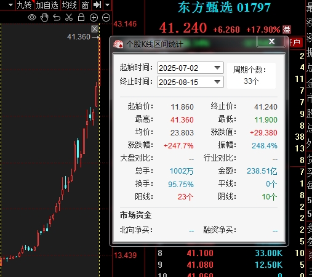The image size is (312, 277).
Task: Select the hand pan tool
Action: tap(44, 17)
